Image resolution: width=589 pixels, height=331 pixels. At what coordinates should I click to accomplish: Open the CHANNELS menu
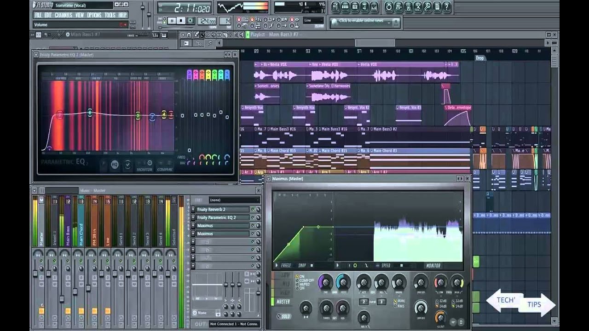(64, 15)
